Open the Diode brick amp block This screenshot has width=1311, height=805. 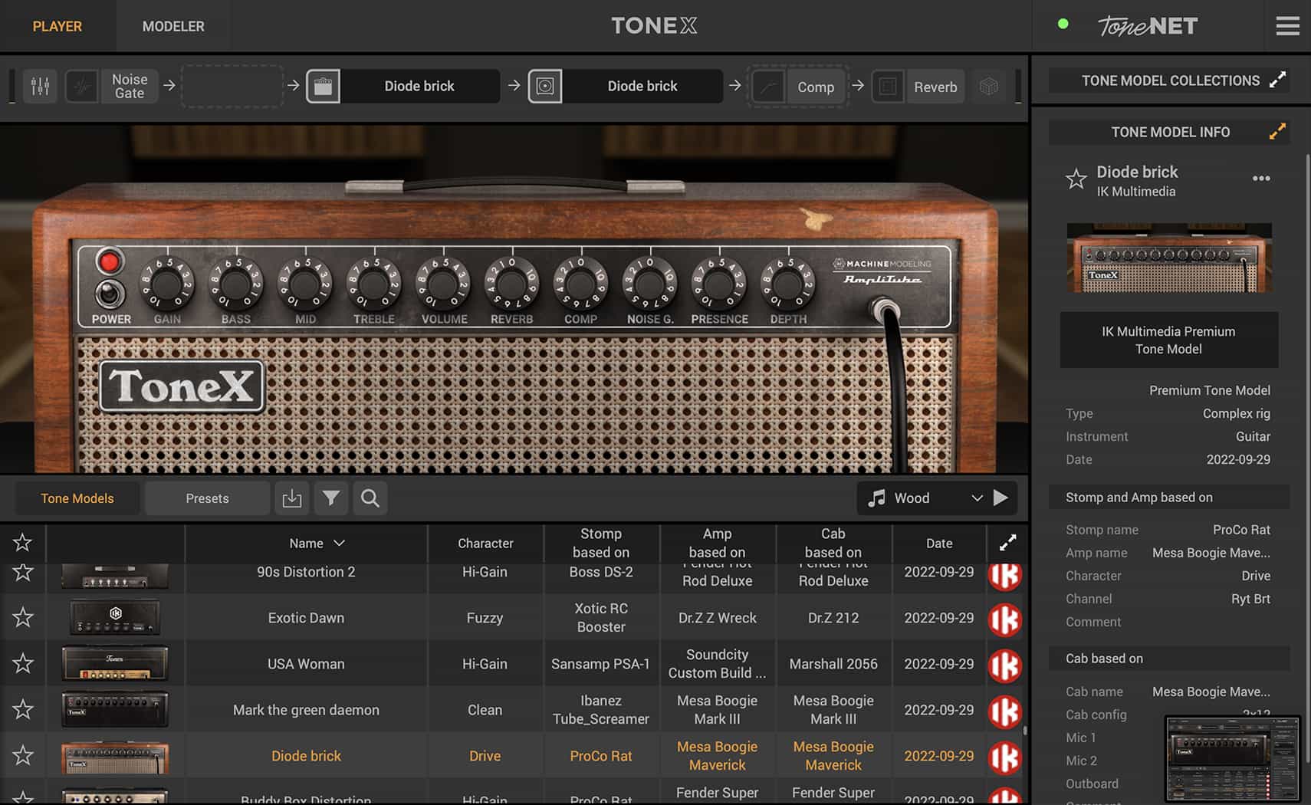click(419, 86)
